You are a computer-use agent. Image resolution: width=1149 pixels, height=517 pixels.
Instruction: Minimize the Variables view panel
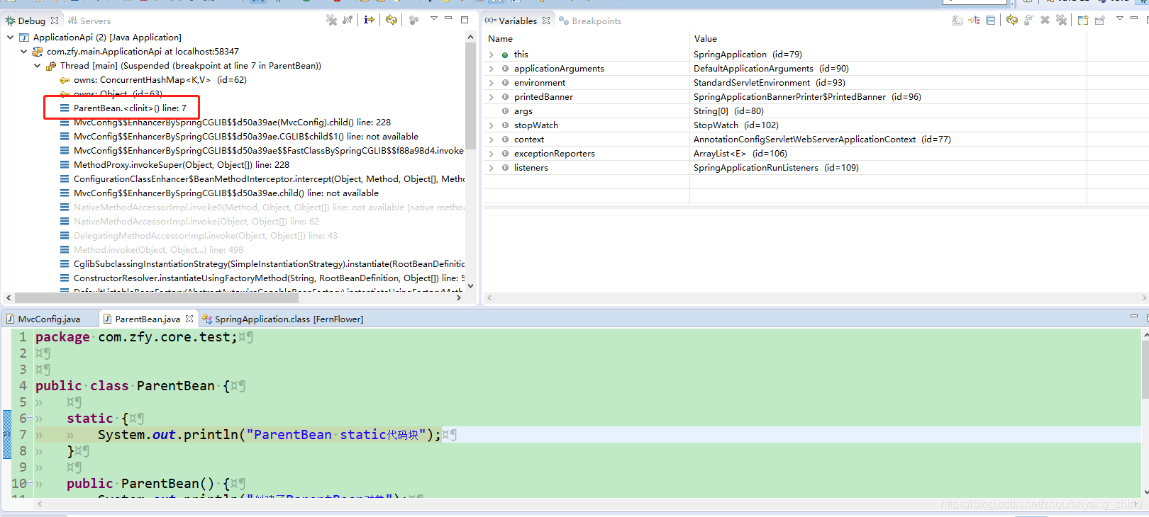(1134, 18)
